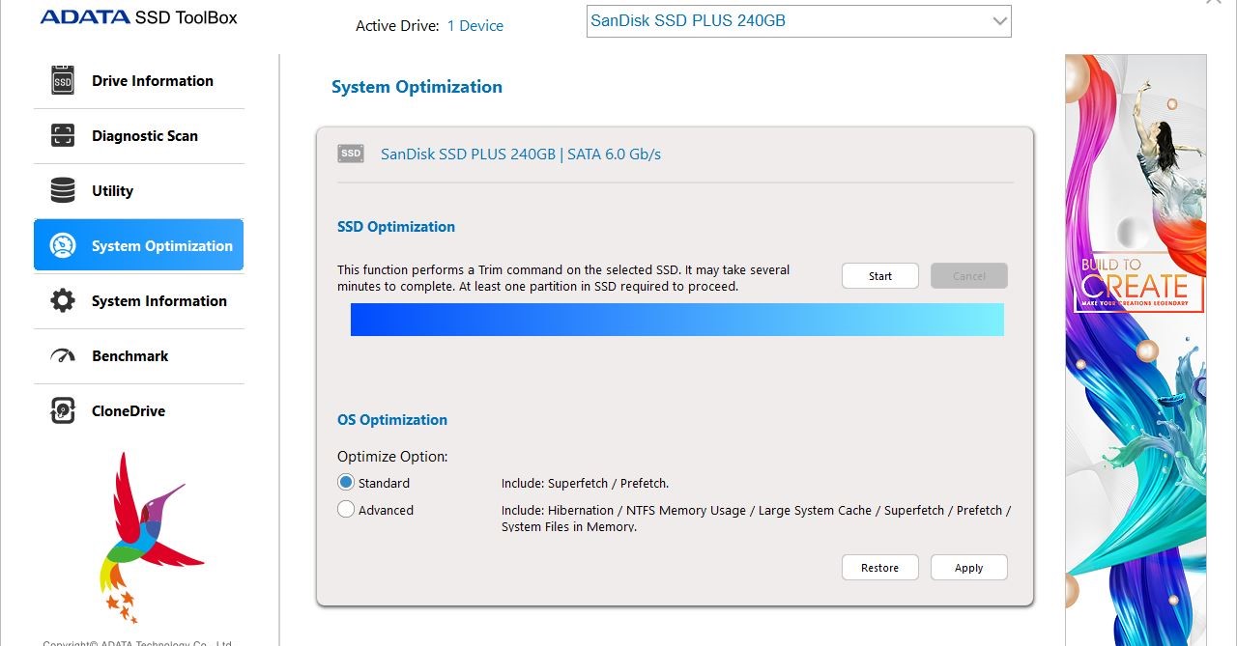Click the Advanced option's Hibernation description text
This screenshot has height=646, width=1237.
coord(756,519)
